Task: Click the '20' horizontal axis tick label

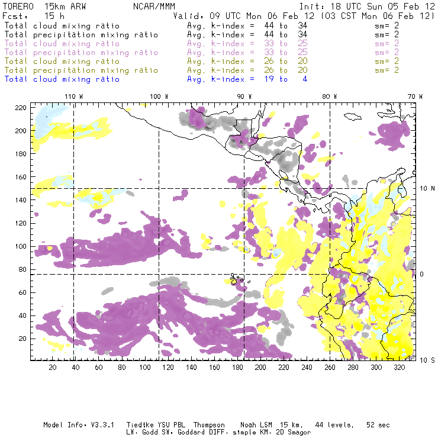Action: pos(53,368)
